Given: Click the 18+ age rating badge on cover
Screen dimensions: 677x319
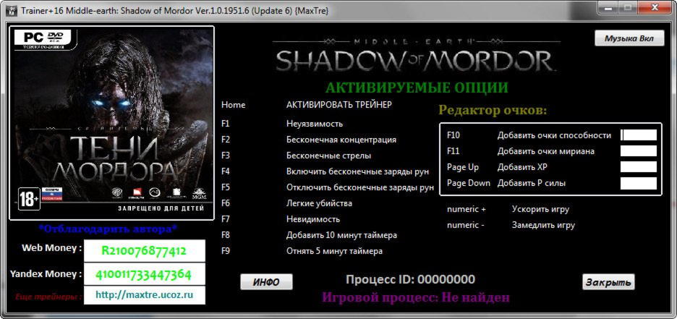Looking at the screenshot, I should (29, 199).
